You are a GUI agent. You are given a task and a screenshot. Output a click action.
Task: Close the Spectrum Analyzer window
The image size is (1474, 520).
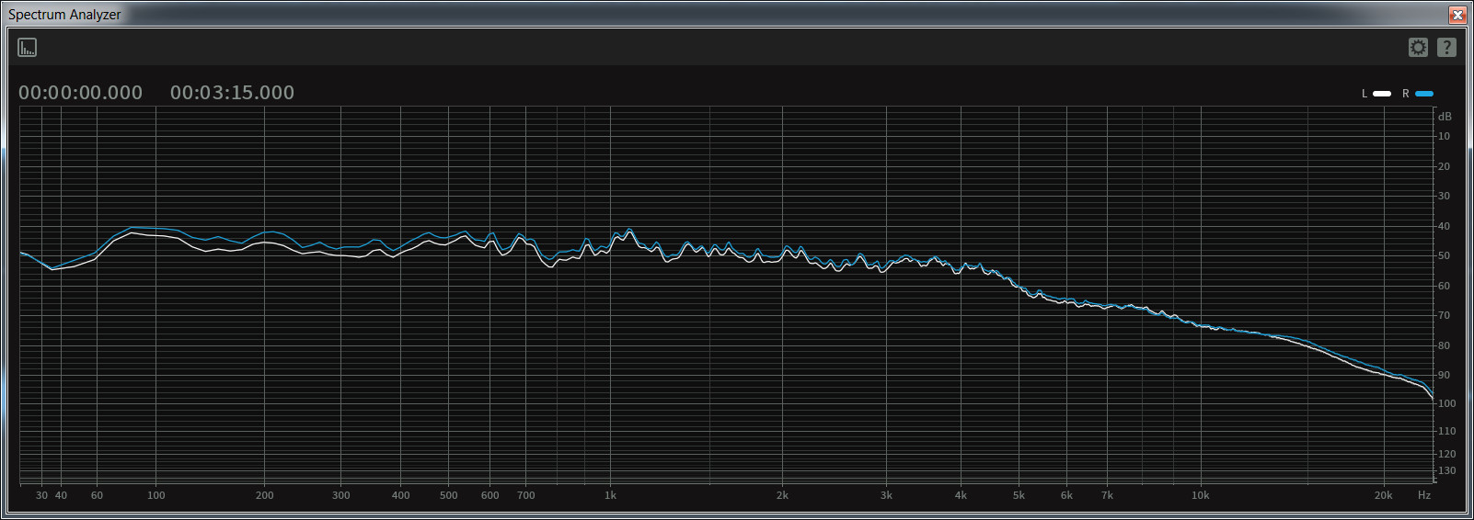tap(1457, 15)
